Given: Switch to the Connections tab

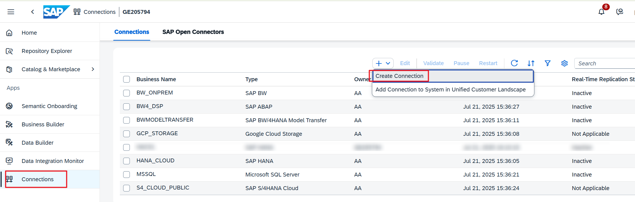Looking at the screenshot, I should 132,32.
